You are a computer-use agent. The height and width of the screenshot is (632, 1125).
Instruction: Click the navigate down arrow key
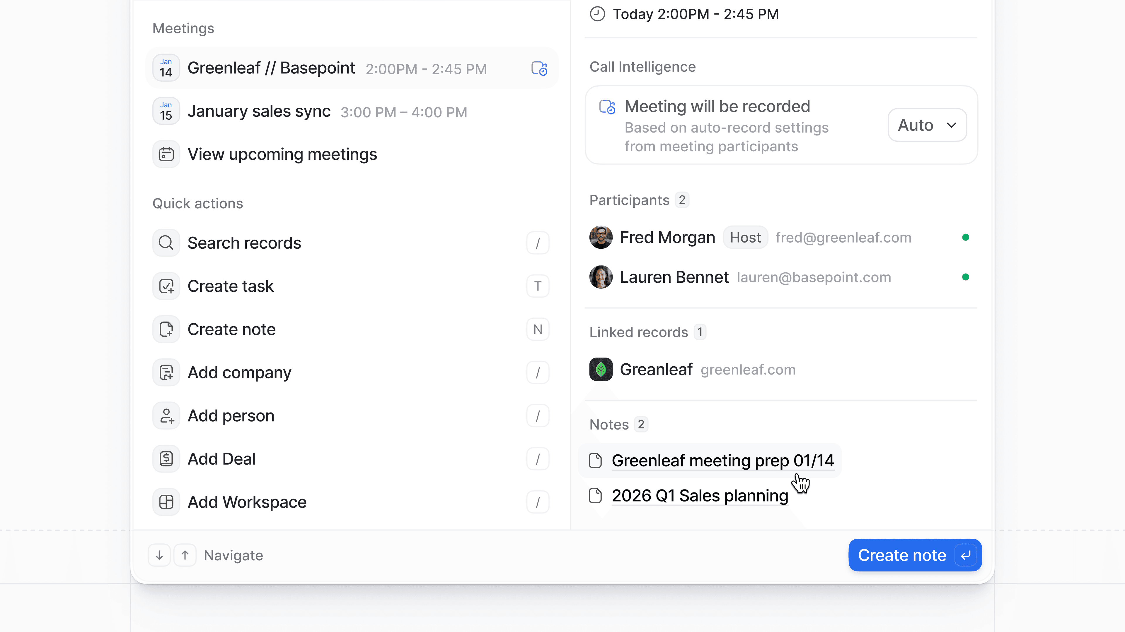[x=159, y=555]
